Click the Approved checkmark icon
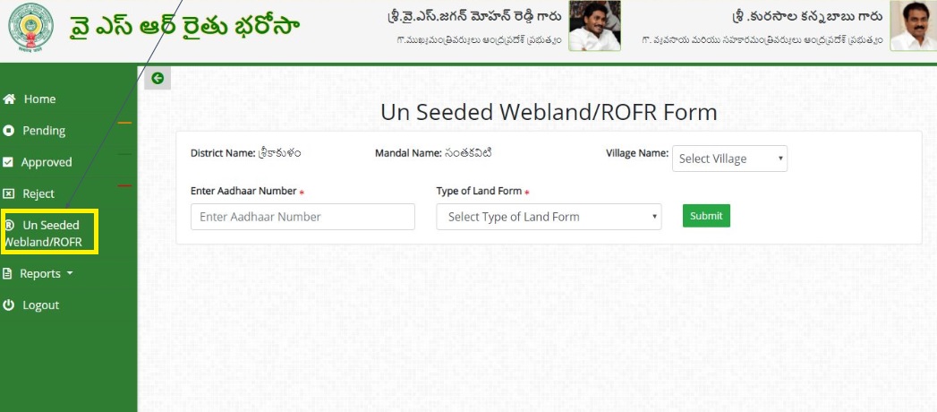This screenshot has height=412, width=937. click(8, 162)
